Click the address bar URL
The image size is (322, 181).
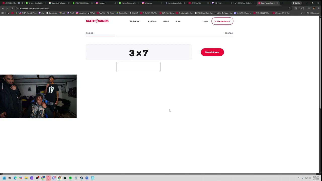34,8
